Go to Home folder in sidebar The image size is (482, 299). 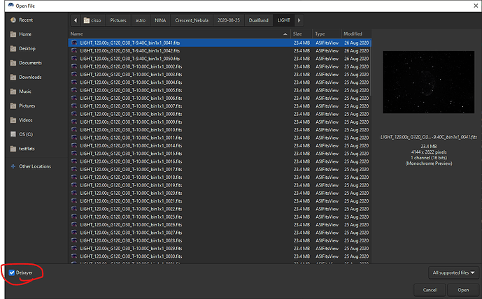24,34
